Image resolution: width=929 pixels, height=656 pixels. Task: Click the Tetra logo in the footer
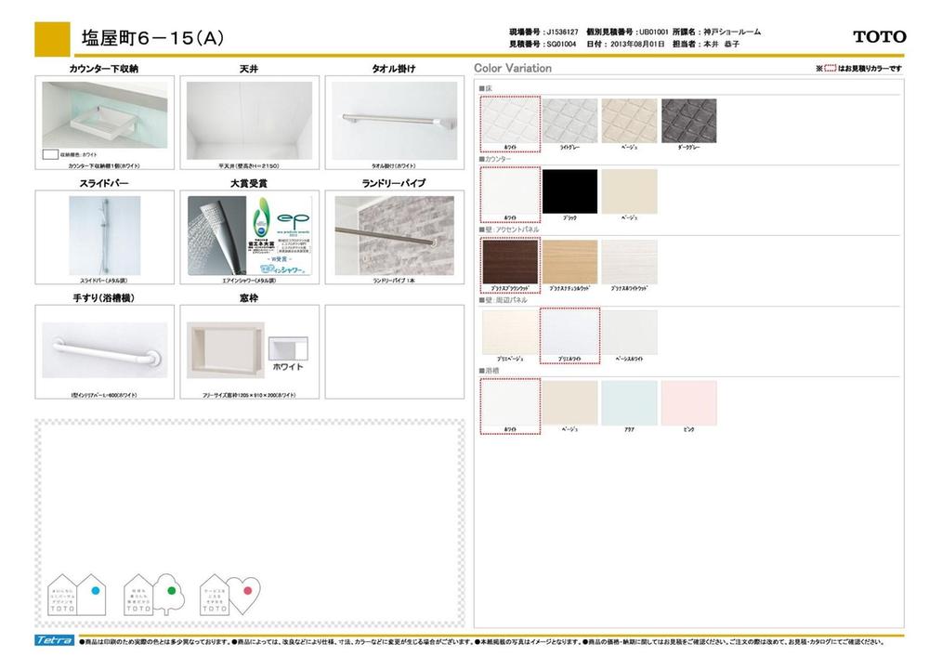click(55, 641)
